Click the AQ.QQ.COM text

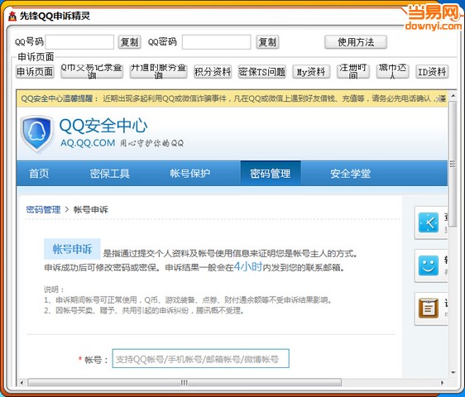88,143
